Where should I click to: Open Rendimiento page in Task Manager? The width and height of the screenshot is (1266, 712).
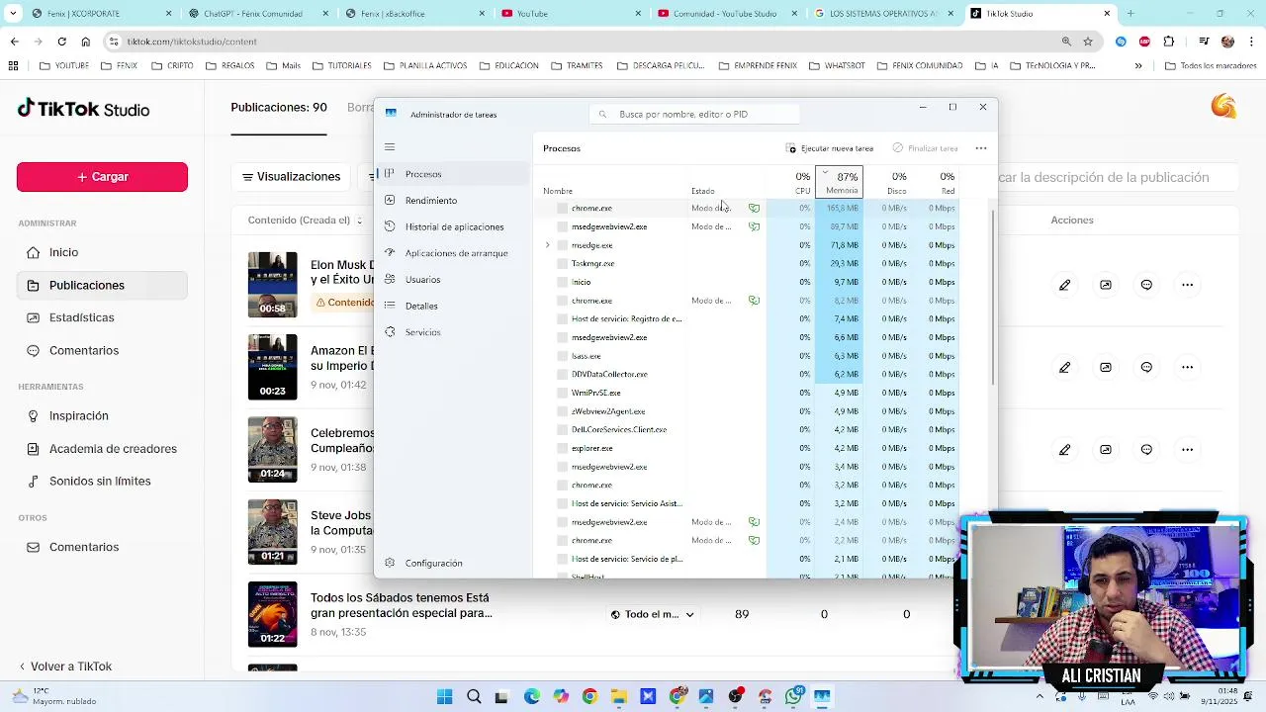pyautogui.click(x=455, y=201)
